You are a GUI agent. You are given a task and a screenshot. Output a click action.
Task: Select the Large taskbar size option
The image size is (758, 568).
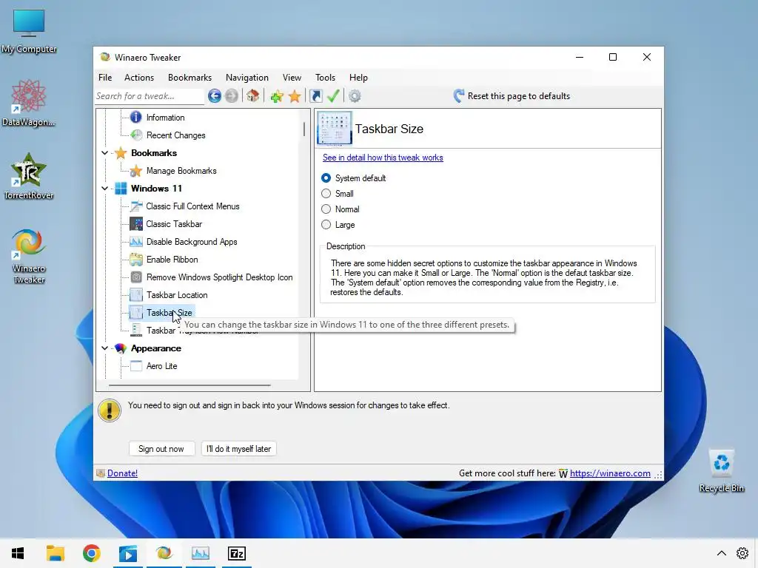(326, 224)
